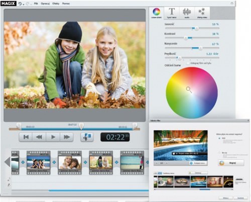Select the second radio option in burn dialog
251x202 pixels.
pos(219,153)
